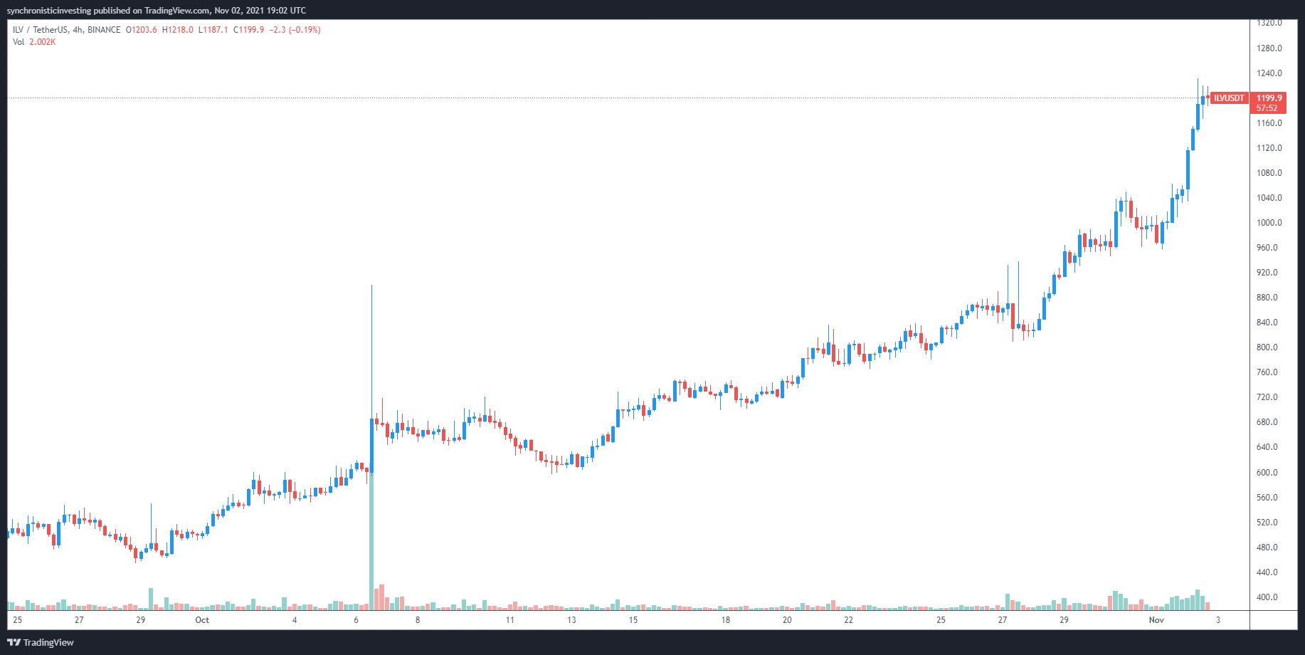Click the 57:52 candle countdown timer
The width and height of the screenshot is (1305, 655).
pos(1267,108)
